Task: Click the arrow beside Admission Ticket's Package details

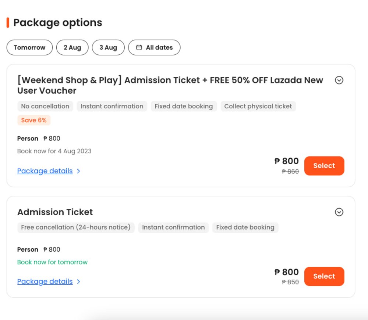Action: [x=78, y=281]
